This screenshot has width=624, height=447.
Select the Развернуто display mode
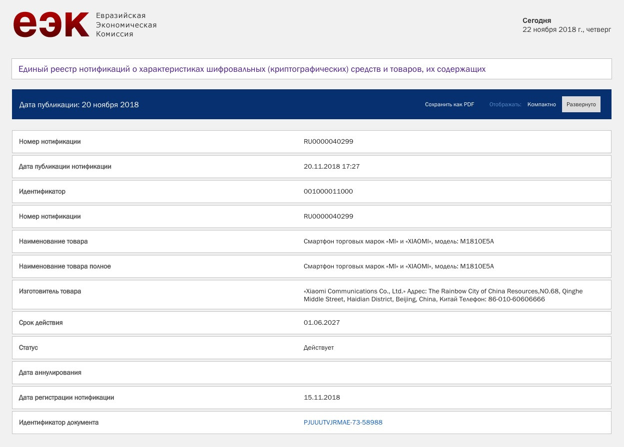click(581, 104)
